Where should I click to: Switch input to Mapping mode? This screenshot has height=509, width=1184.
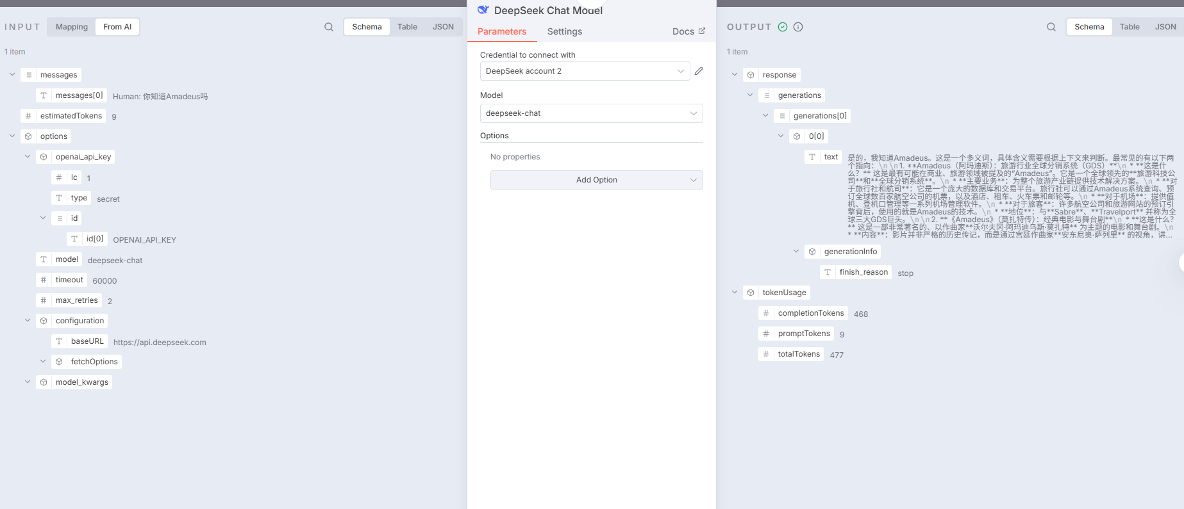point(72,27)
